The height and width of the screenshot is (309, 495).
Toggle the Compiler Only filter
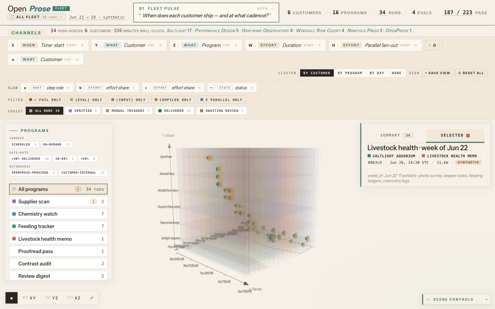[x=173, y=100]
